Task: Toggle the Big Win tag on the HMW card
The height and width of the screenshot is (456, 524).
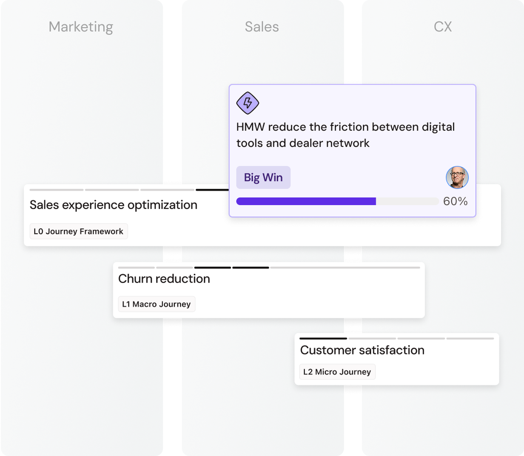Action: [263, 178]
